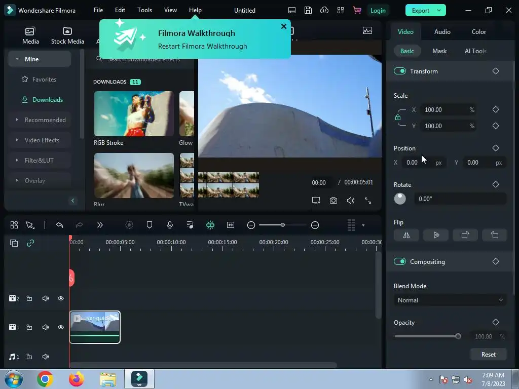Click the rotate dial knob
The image size is (519, 389).
click(x=400, y=199)
